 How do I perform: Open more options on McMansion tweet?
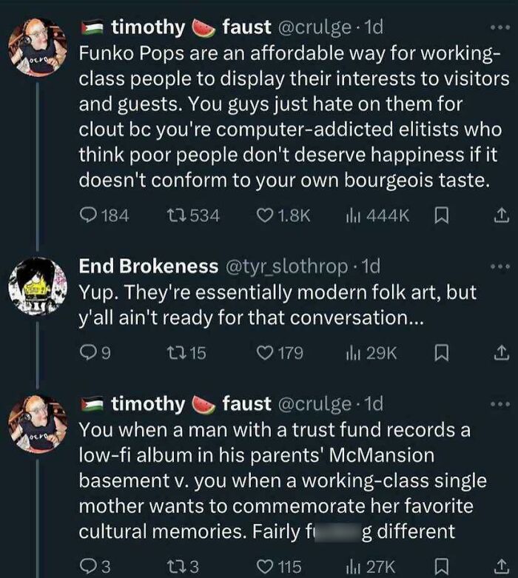[x=500, y=403]
